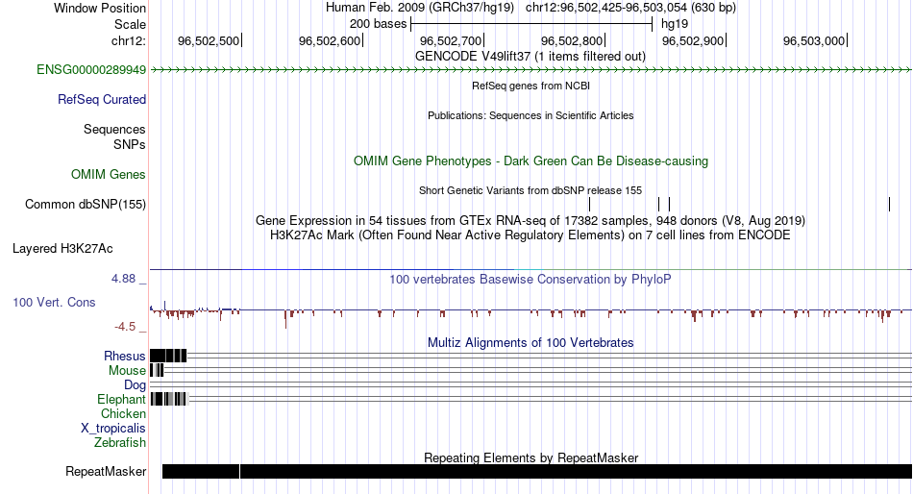913x494 pixels.
Task: Select the Elephant alignment row label
Action: pyautogui.click(x=122, y=399)
